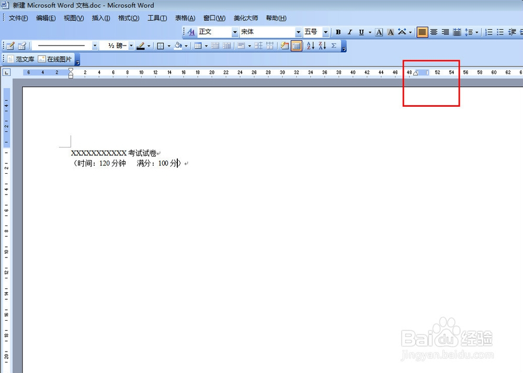The height and width of the screenshot is (373, 523).
Task: Open tables toolbar options arrow
Action: [344, 47]
